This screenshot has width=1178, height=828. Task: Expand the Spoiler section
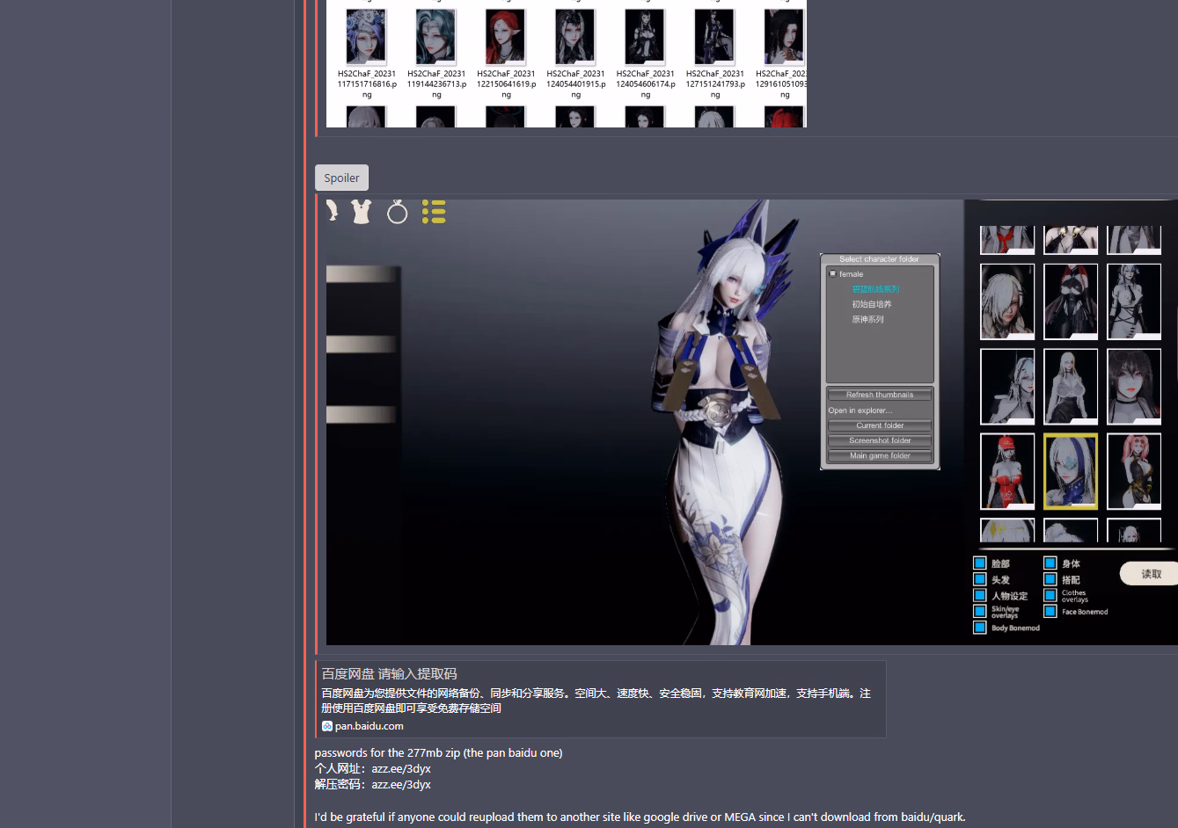341,178
